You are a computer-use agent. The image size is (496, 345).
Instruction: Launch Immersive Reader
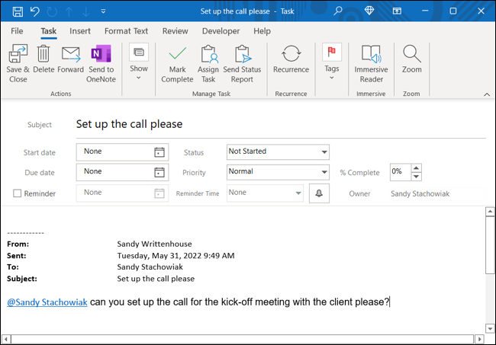click(x=371, y=64)
